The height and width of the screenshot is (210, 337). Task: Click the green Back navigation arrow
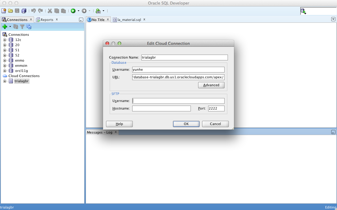[73, 11]
